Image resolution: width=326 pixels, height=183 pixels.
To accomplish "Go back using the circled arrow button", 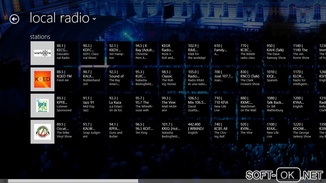I will [14, 19].
